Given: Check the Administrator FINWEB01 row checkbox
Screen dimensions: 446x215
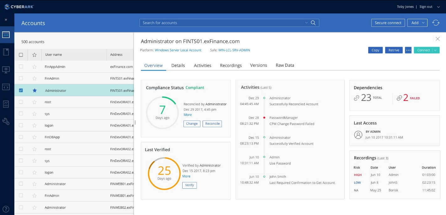Looking at the screenshot, I should pos(21,184).
